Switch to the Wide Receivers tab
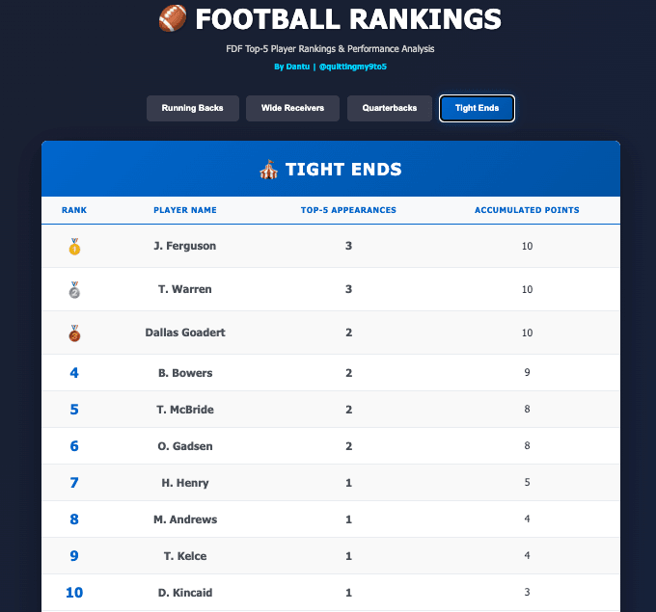The height and width of the screenshot is (612, 656). coord(292,109)
